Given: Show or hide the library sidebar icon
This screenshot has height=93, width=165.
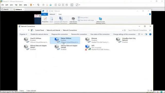Looking at the screenshot, I should coord(56,5).
